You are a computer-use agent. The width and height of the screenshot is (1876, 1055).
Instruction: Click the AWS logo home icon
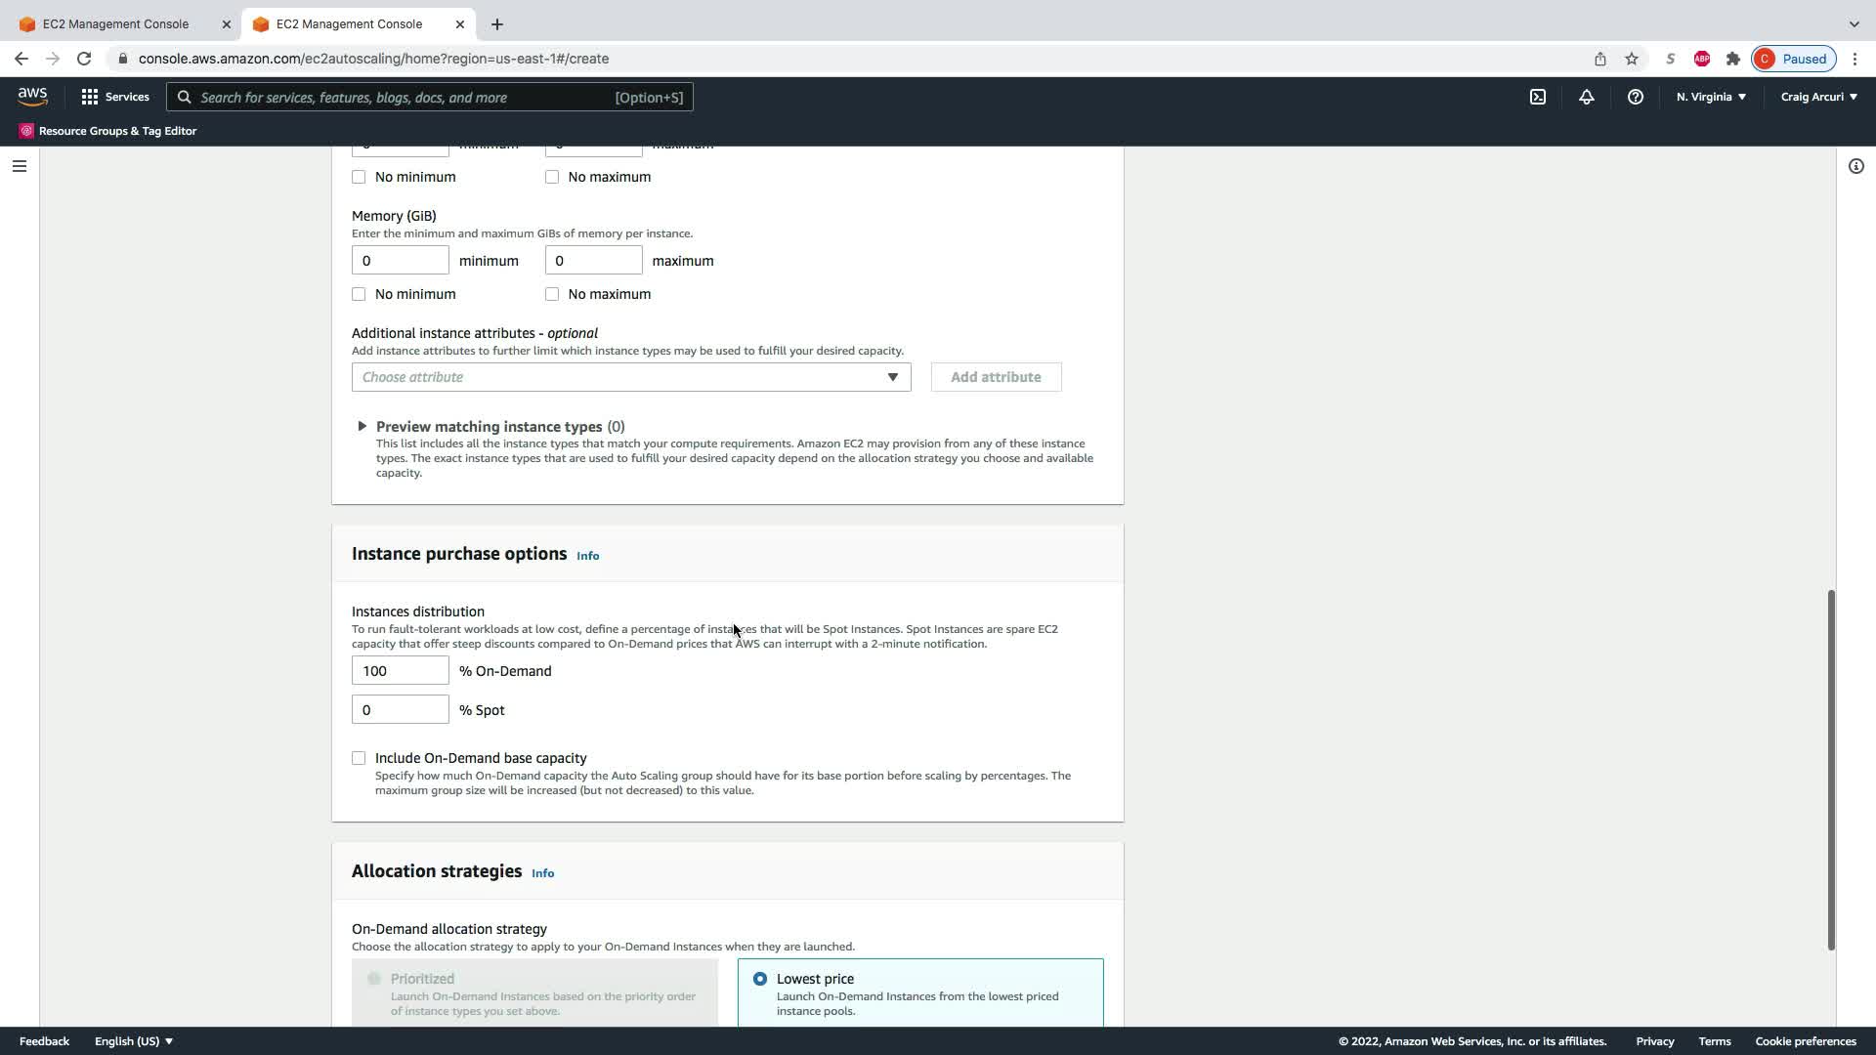32,96
